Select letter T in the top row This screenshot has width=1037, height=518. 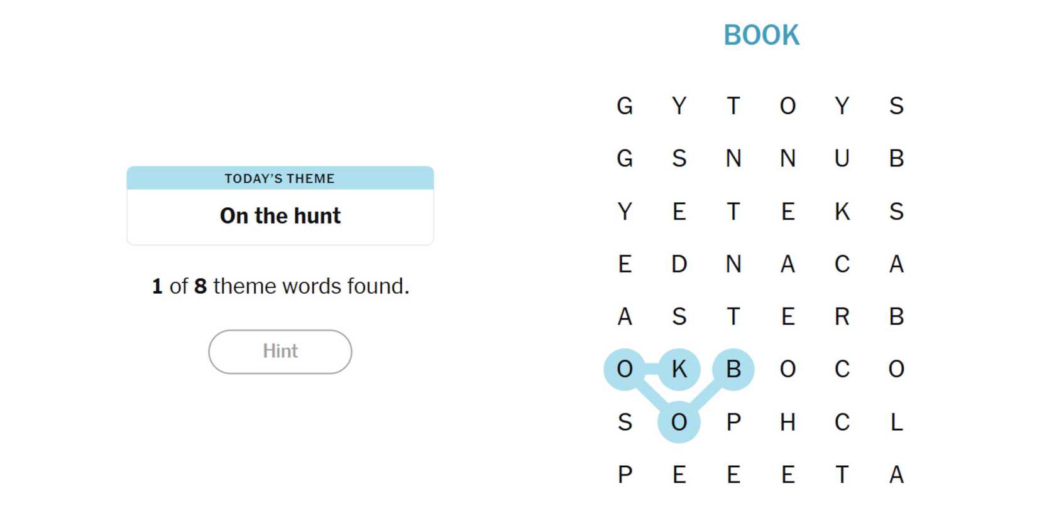(733, 105)
